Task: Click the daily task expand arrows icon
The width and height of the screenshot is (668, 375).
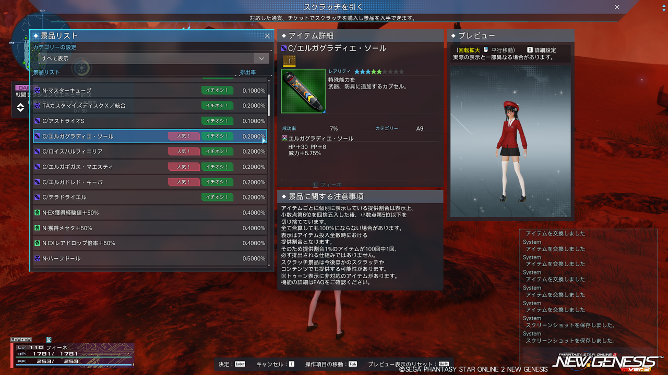Action: [20, 107]
